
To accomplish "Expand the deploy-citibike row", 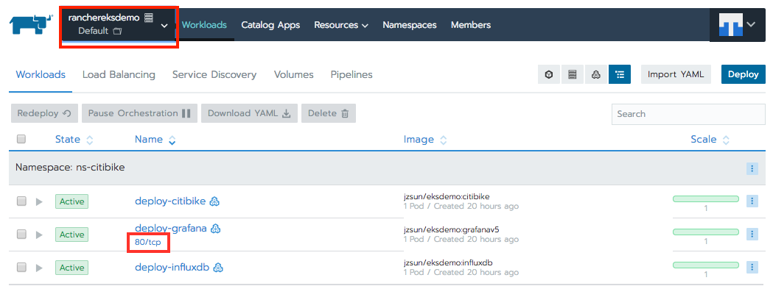I will pos(40,201).
